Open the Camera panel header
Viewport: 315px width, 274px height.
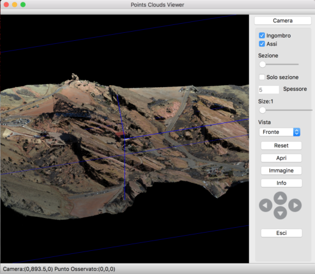point(283,21)
